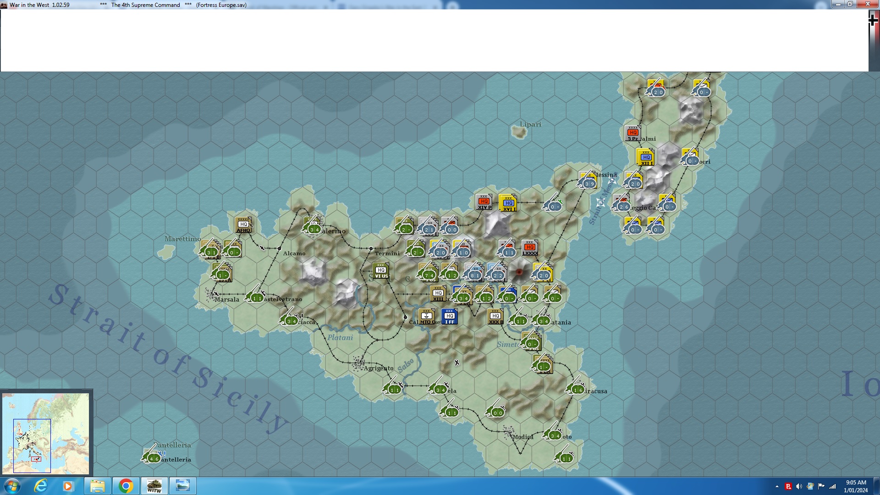This screenshot has width=880, height=495.
Task: Show hidden system tray icons
Action: (x=777, y=486)
